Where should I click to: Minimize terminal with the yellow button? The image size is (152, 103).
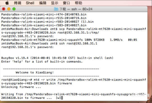click(9, 9)
